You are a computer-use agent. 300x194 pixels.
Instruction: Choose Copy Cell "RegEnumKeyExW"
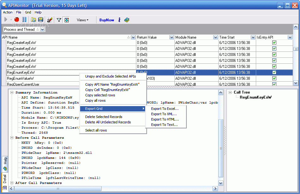point(113,90)
